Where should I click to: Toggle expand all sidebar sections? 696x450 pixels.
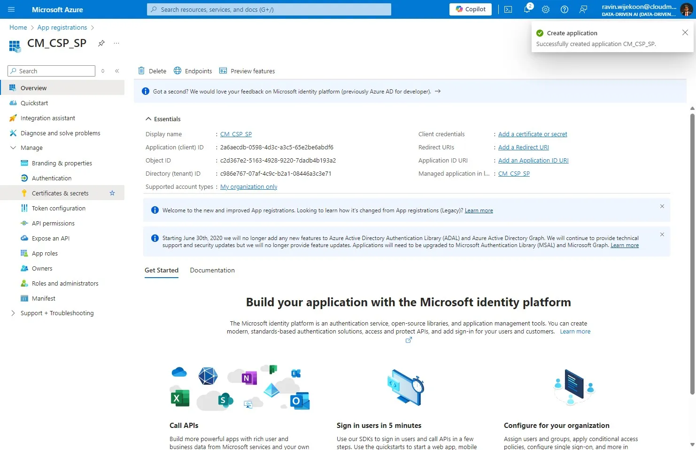(103, 71)
